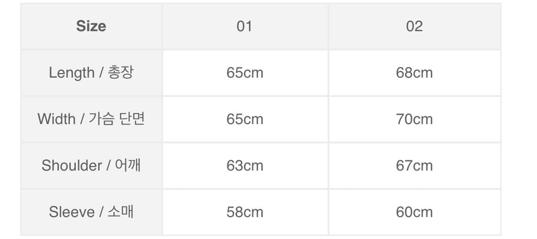This screenshot has height=239, width=537.
Task: Click the Korean text 어깨
Action: 128,165
